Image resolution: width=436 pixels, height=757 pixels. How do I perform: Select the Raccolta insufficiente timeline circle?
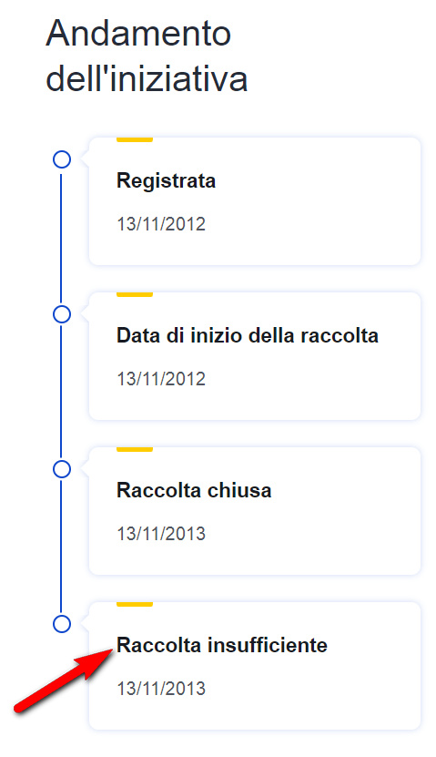tap(62, 624)
